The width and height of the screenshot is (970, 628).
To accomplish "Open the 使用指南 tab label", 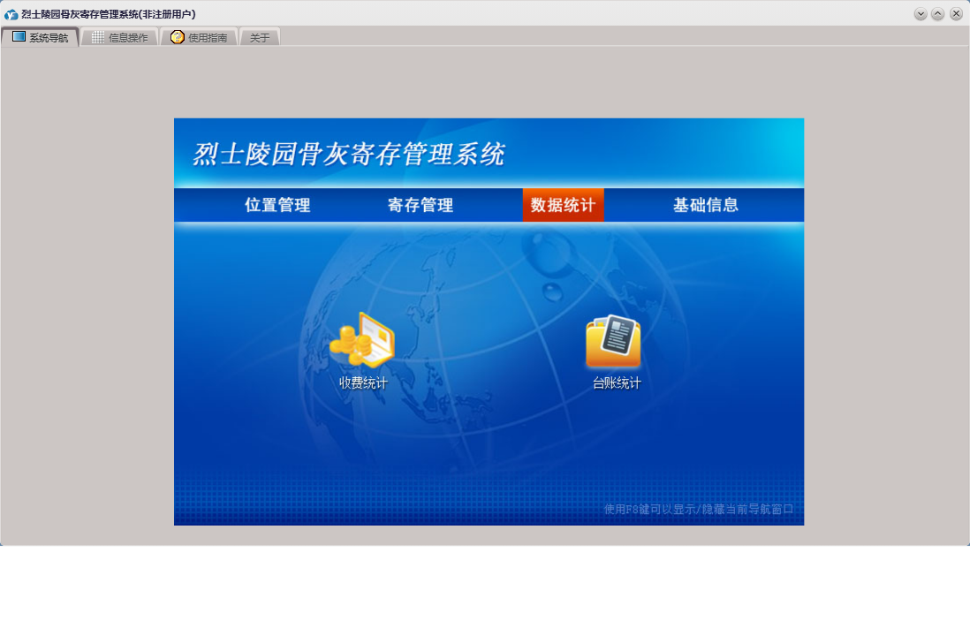I will [208, 38].
